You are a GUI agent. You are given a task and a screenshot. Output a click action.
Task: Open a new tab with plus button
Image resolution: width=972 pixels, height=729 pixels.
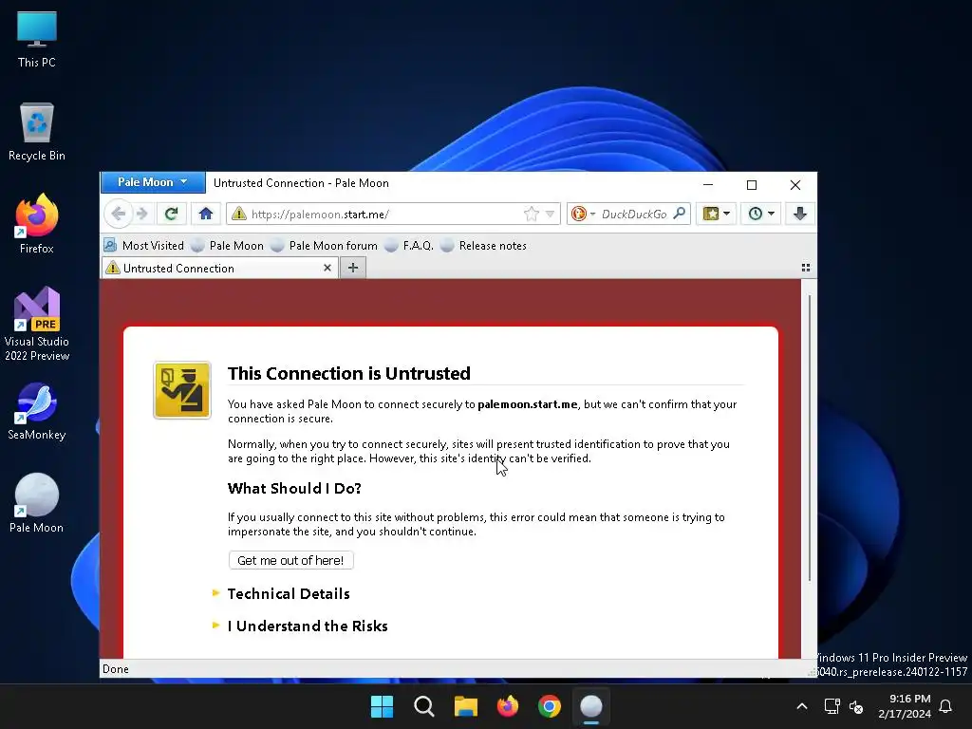(x=353, y=268)
